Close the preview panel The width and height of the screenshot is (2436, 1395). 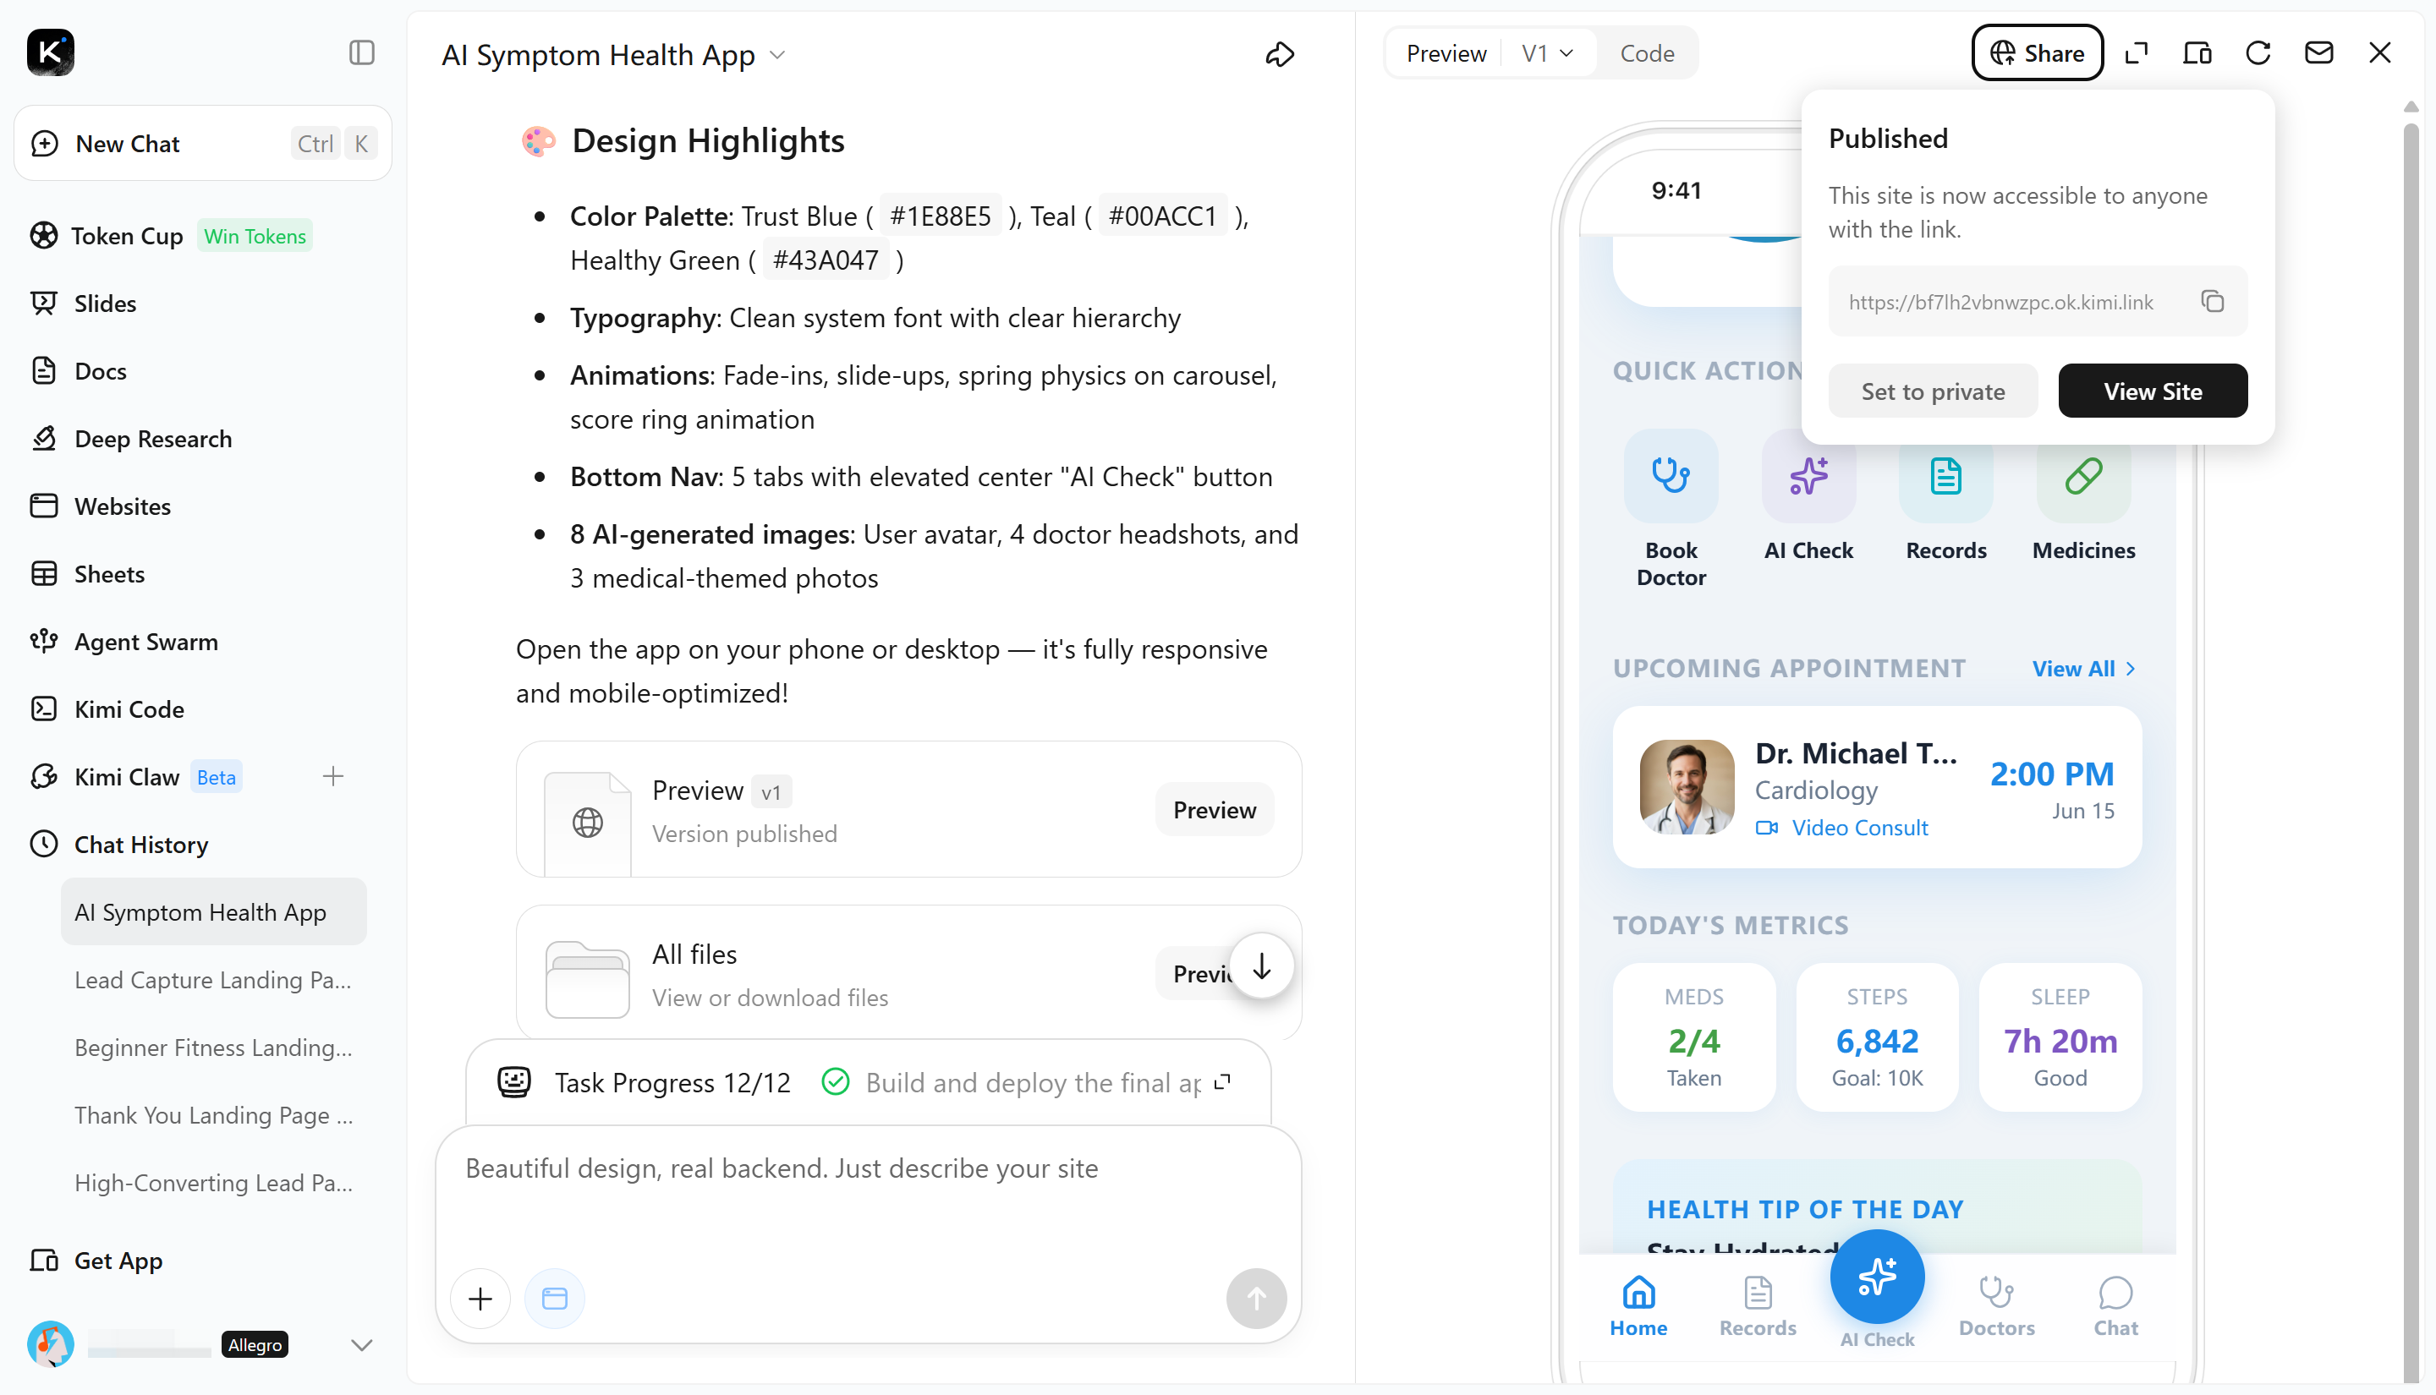(x=2379, y=52)
